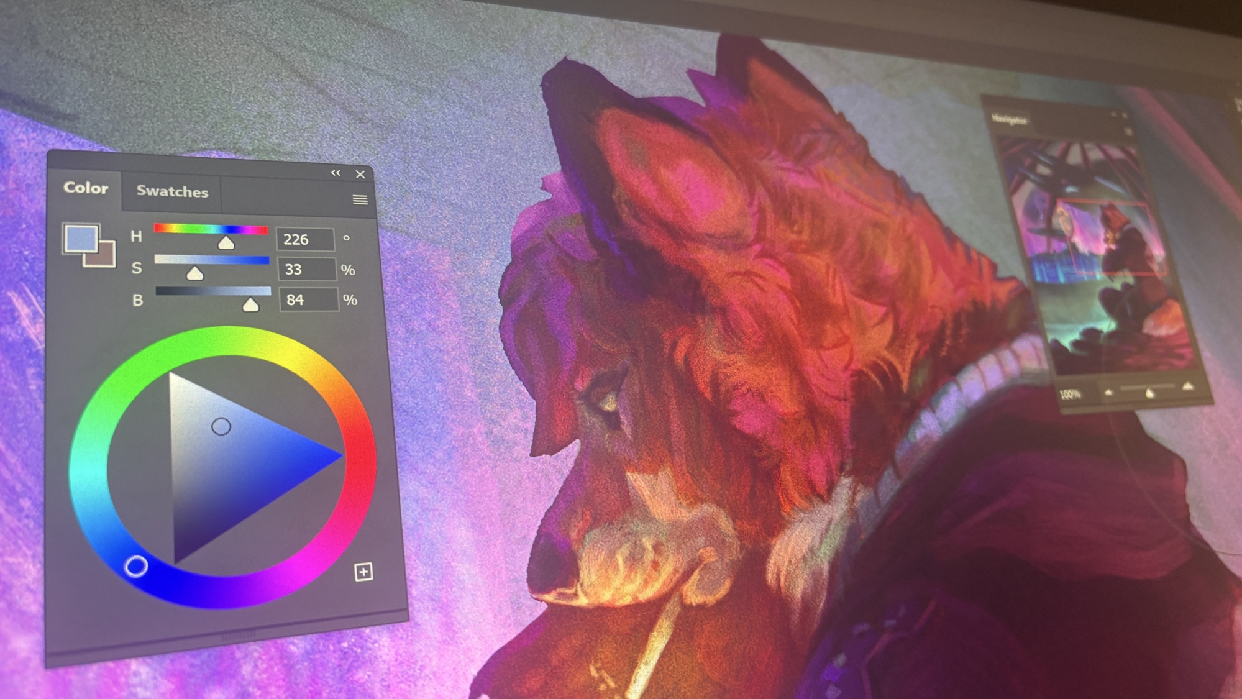This screenshot has width=1242, height=699.
Task: Switch to the Swatches tab
Action: [172, 191]
